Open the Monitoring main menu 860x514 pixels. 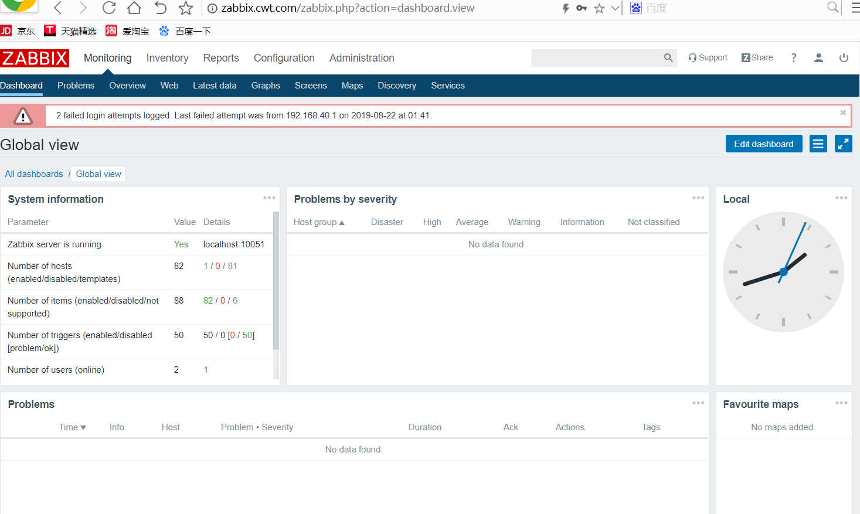coord(108,58)
